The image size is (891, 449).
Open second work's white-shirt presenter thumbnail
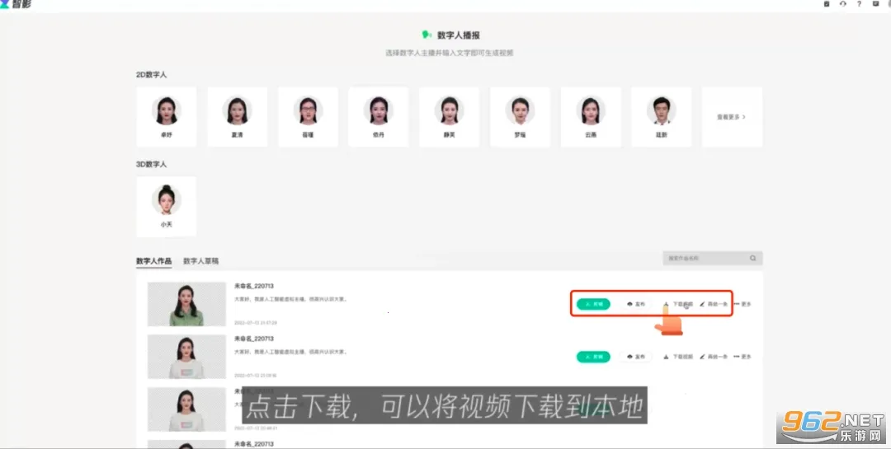point(186,357)
